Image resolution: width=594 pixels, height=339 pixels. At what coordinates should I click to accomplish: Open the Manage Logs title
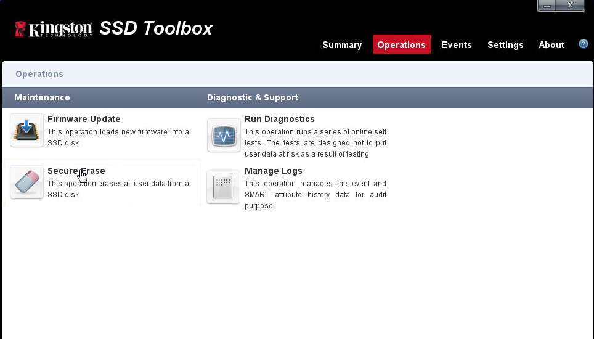[273, 171]
